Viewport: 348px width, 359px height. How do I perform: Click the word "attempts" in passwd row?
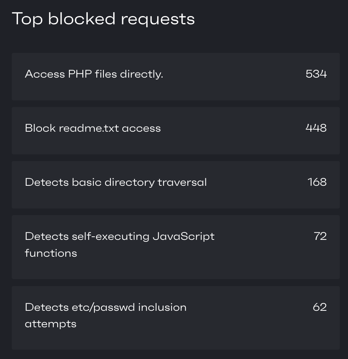point(51,324)
